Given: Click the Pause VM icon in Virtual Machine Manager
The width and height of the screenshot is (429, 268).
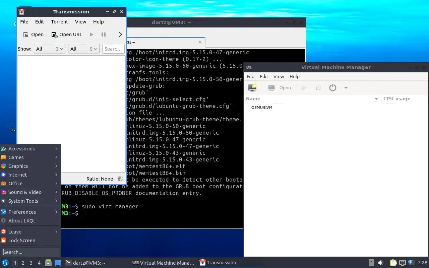Looking at the screenshot, I should [x=318, y=88].
